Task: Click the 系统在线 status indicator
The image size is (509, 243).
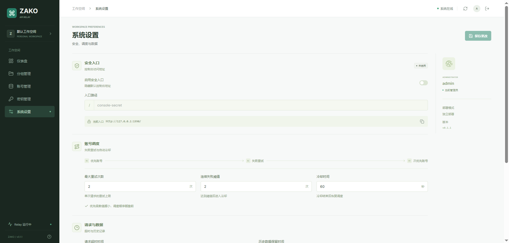Action: click(445, 9)
